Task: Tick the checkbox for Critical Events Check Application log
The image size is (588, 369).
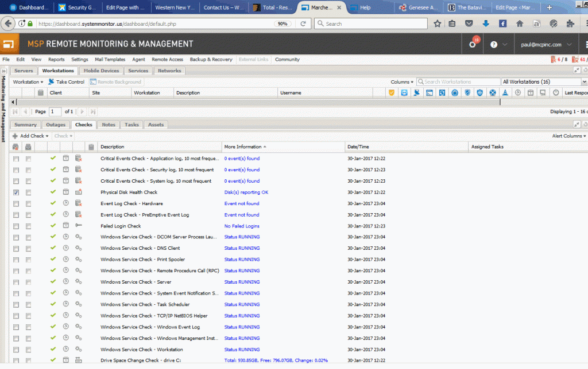Action: point(16,159)
